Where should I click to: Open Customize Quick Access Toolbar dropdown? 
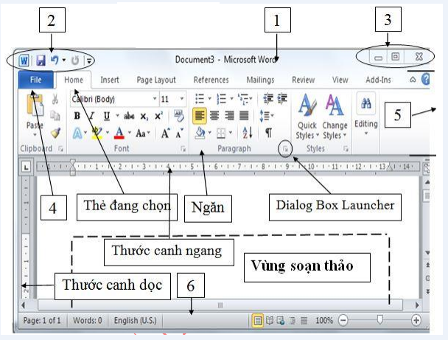click(x=89, y=60)
